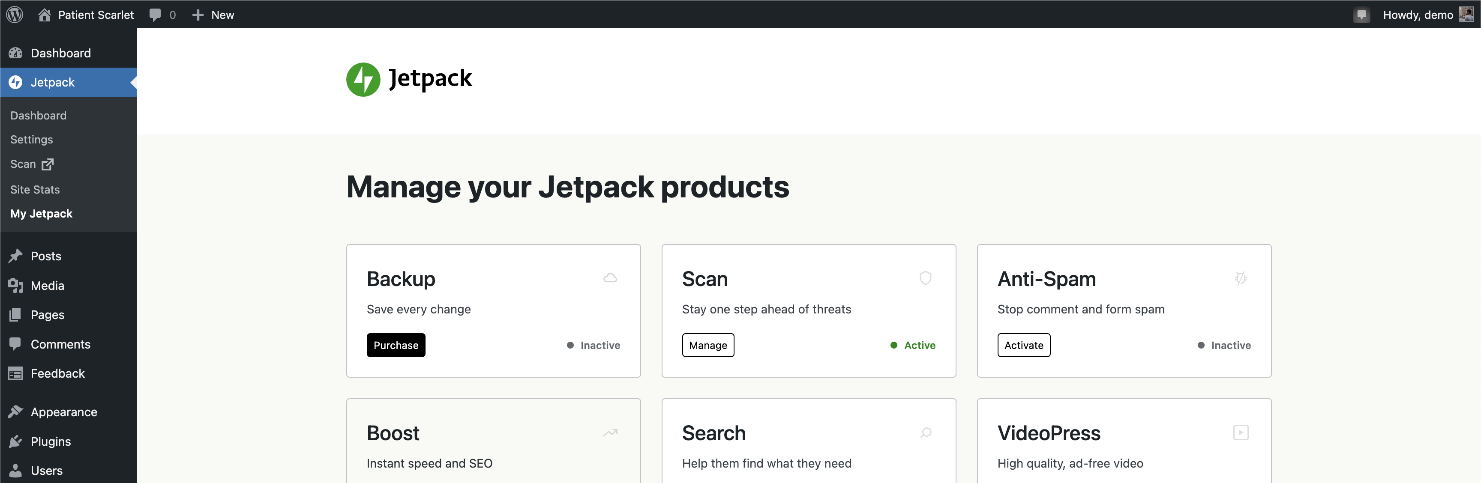Click the Inactive status on Anti-Spam card

(1224, 345)
